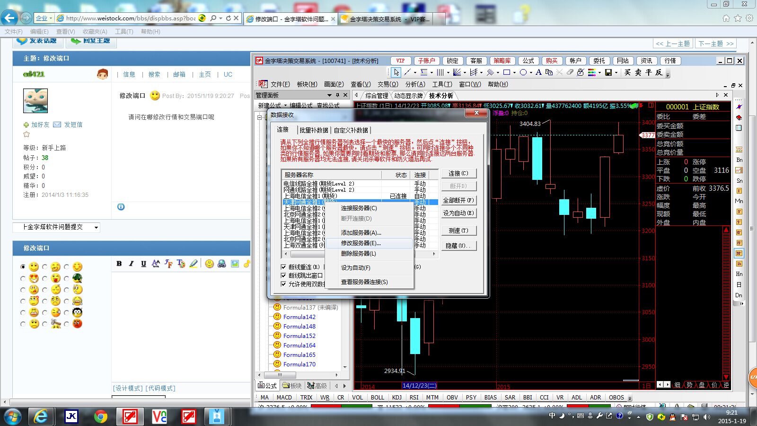Click the highlighter icon in reply editor

pyautogui.click(x=194, y=264)
